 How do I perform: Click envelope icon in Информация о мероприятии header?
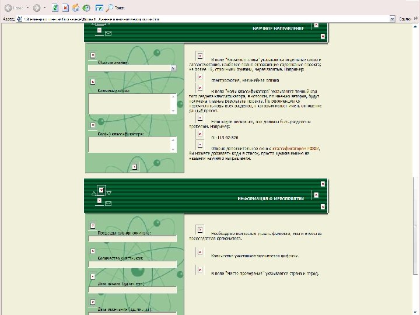(x=108, y=204)
